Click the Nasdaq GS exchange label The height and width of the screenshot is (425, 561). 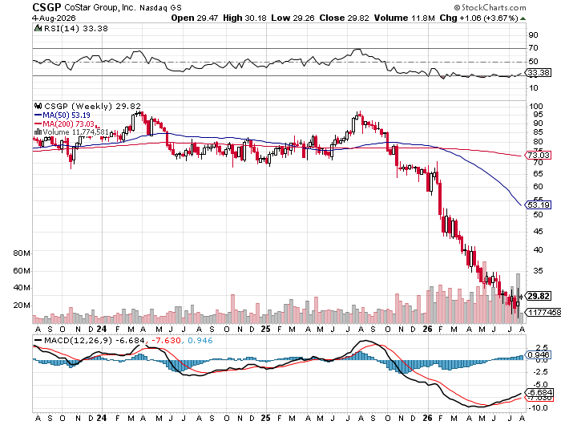160,8
